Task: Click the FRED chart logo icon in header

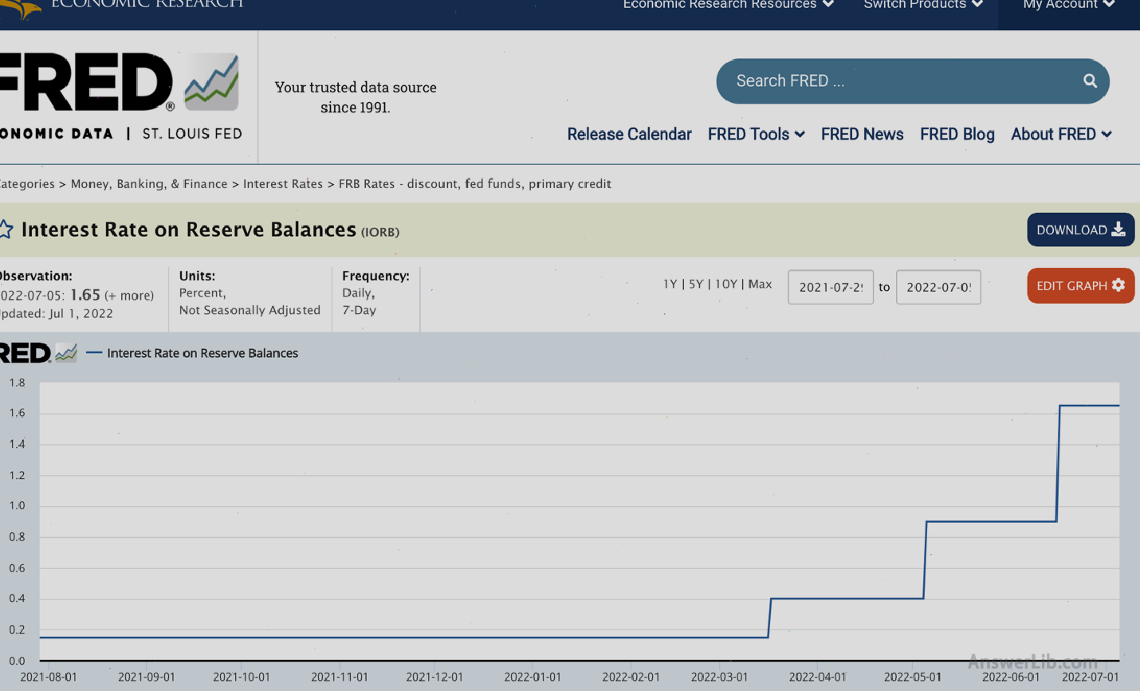Action: click(x=211, y=82)
